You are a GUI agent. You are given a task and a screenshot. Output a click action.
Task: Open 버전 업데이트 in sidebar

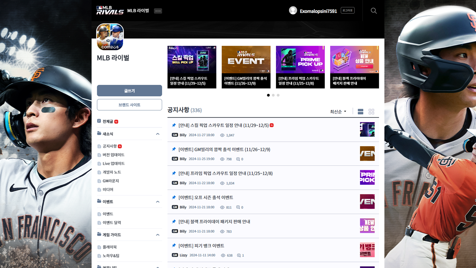click(x=113, y=155)
